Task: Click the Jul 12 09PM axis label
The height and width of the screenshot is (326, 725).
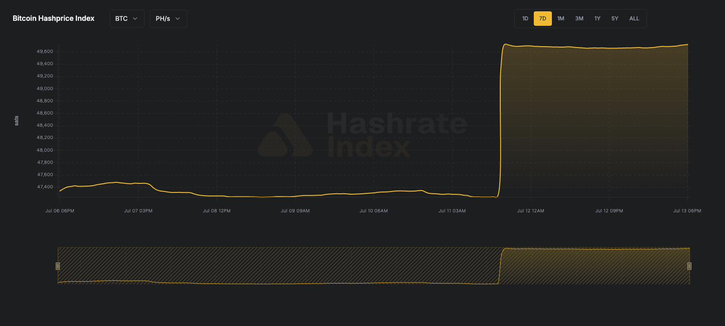Action: (x=609, y=211)
